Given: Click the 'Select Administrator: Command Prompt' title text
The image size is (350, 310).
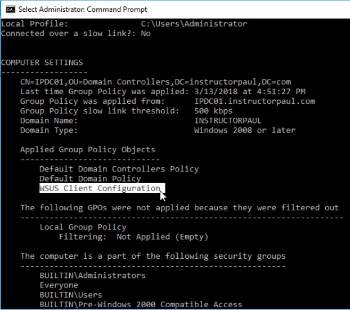Looking at the screenshot, I should coord(83,10).
